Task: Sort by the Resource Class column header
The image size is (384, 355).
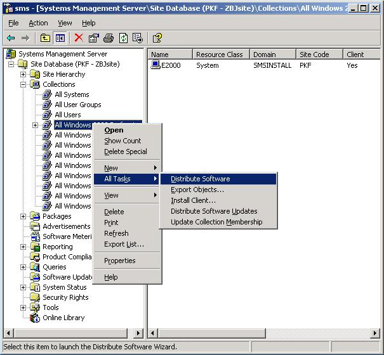Action: click(221, 55)
